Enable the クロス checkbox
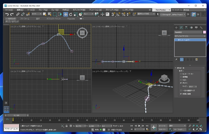This screenshot has height=134, width=209. point(181,80)
